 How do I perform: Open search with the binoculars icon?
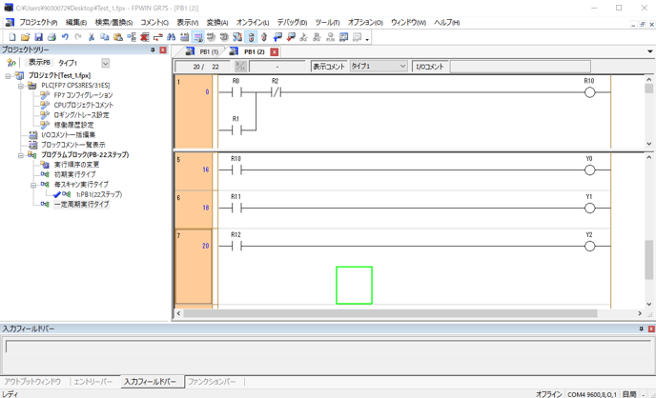(x=171, y=37)
